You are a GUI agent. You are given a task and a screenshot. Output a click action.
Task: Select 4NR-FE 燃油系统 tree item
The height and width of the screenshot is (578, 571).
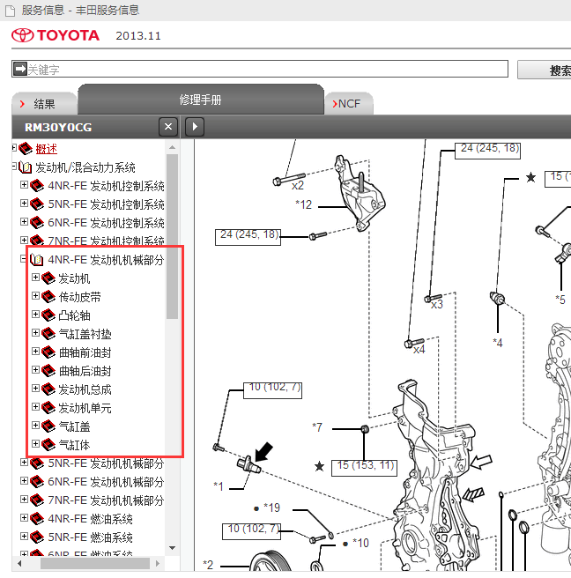[90, 519]
